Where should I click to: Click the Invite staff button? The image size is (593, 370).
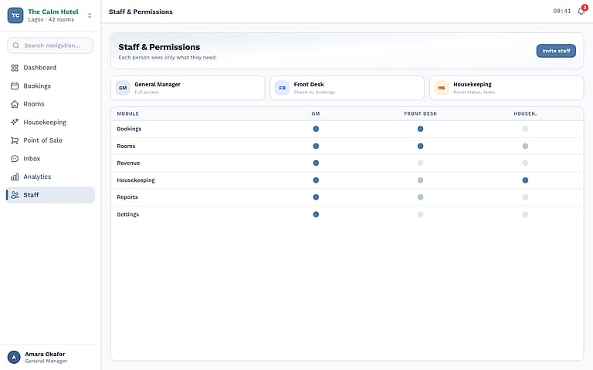click(556, 51)
